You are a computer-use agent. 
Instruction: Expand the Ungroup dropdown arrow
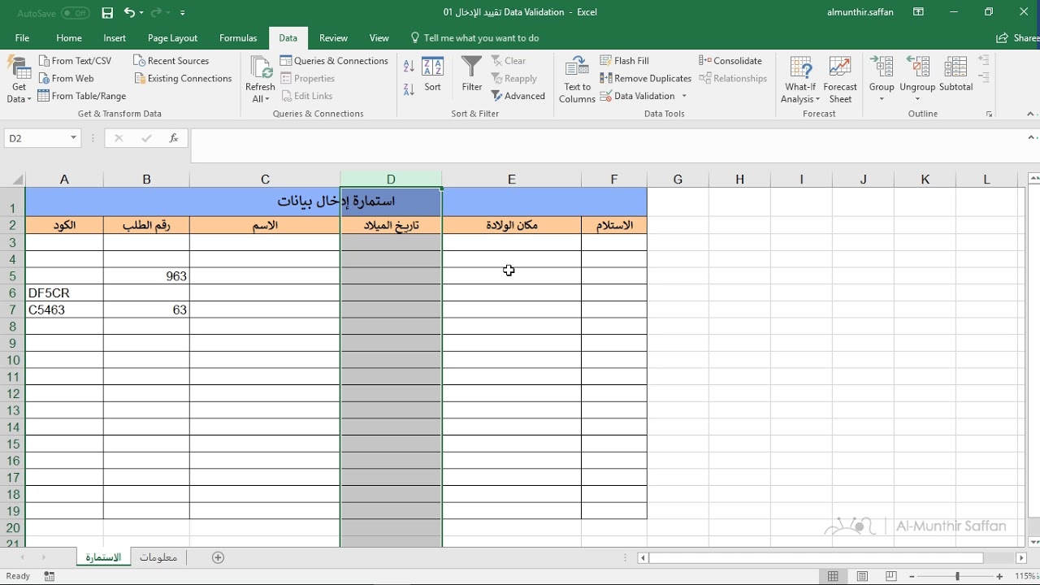(917, 100)
